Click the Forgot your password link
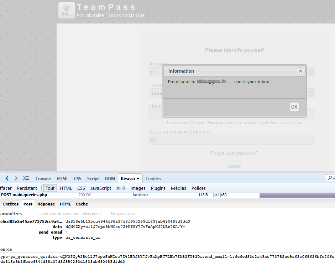The image size is (335, 266). pyautogui.click(x=234, y=153)
